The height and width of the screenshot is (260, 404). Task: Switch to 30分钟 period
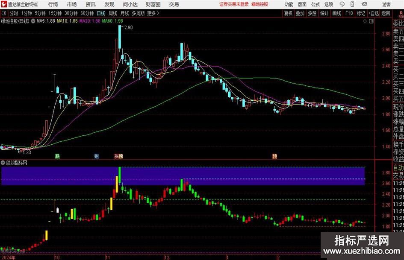point(71,13)
